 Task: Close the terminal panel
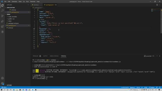(160, 56)
